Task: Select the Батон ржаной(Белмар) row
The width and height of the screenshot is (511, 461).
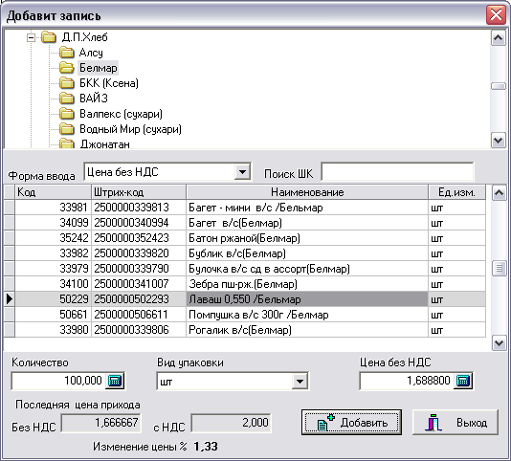Action: point(245,238)
